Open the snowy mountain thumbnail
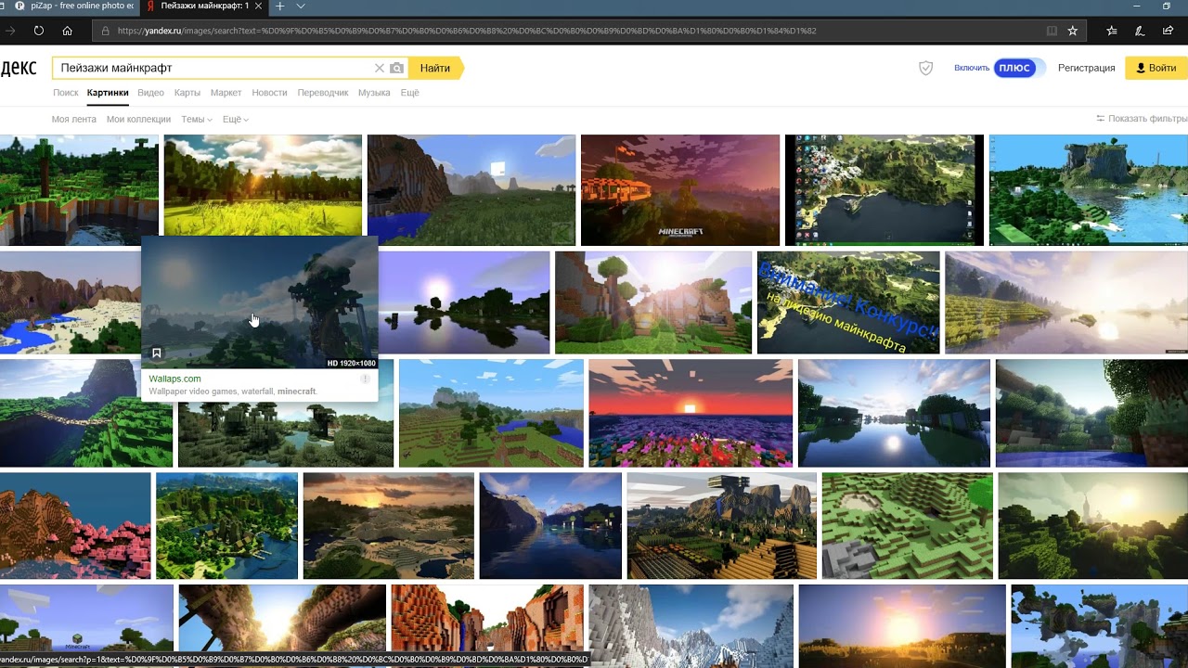This screenshot has height=668, width=1188. (x=691, y=626)
